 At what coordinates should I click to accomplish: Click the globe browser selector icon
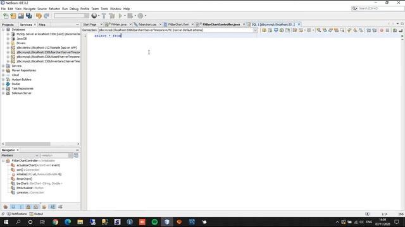[x=94, y=16]
